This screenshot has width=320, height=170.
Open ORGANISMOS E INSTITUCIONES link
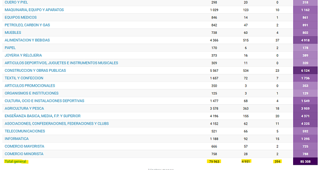[32, 93]
